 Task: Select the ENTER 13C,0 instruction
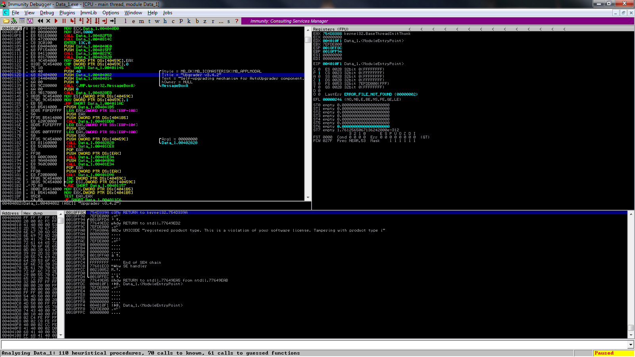point(77,43)
